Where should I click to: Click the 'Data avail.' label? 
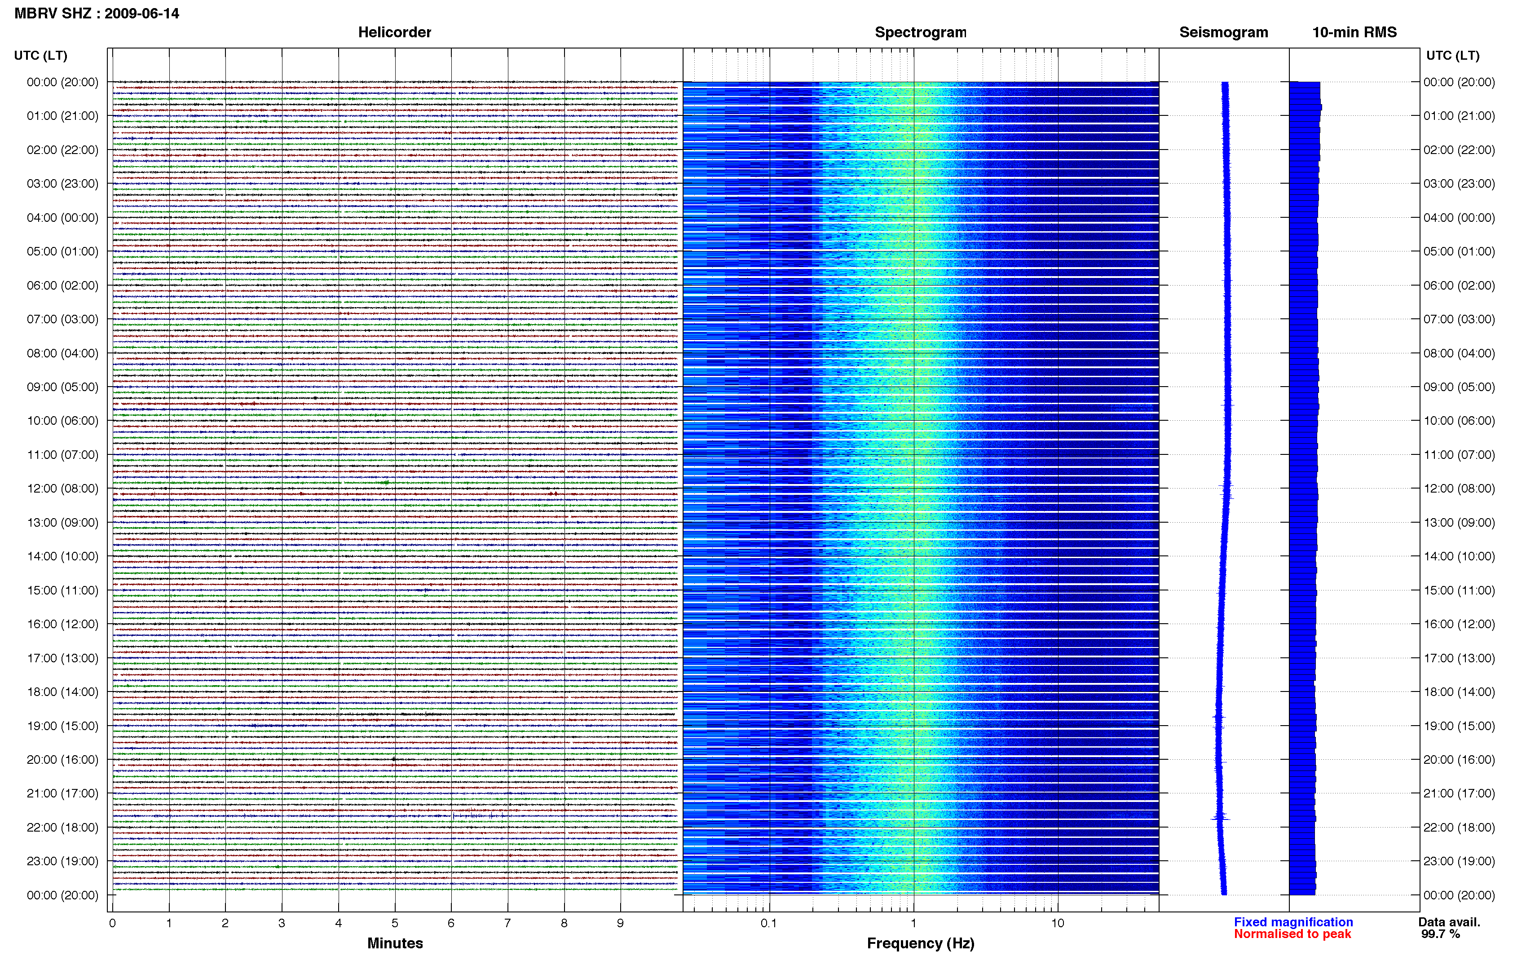pos(1449,922)
